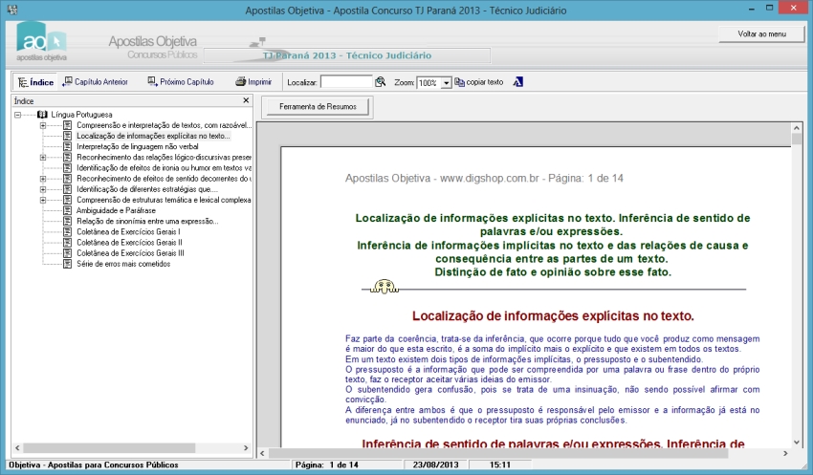Expand the Compreensão de estruturas temática node
Viewport: 813px width, 475px height.
pos(43,200)
